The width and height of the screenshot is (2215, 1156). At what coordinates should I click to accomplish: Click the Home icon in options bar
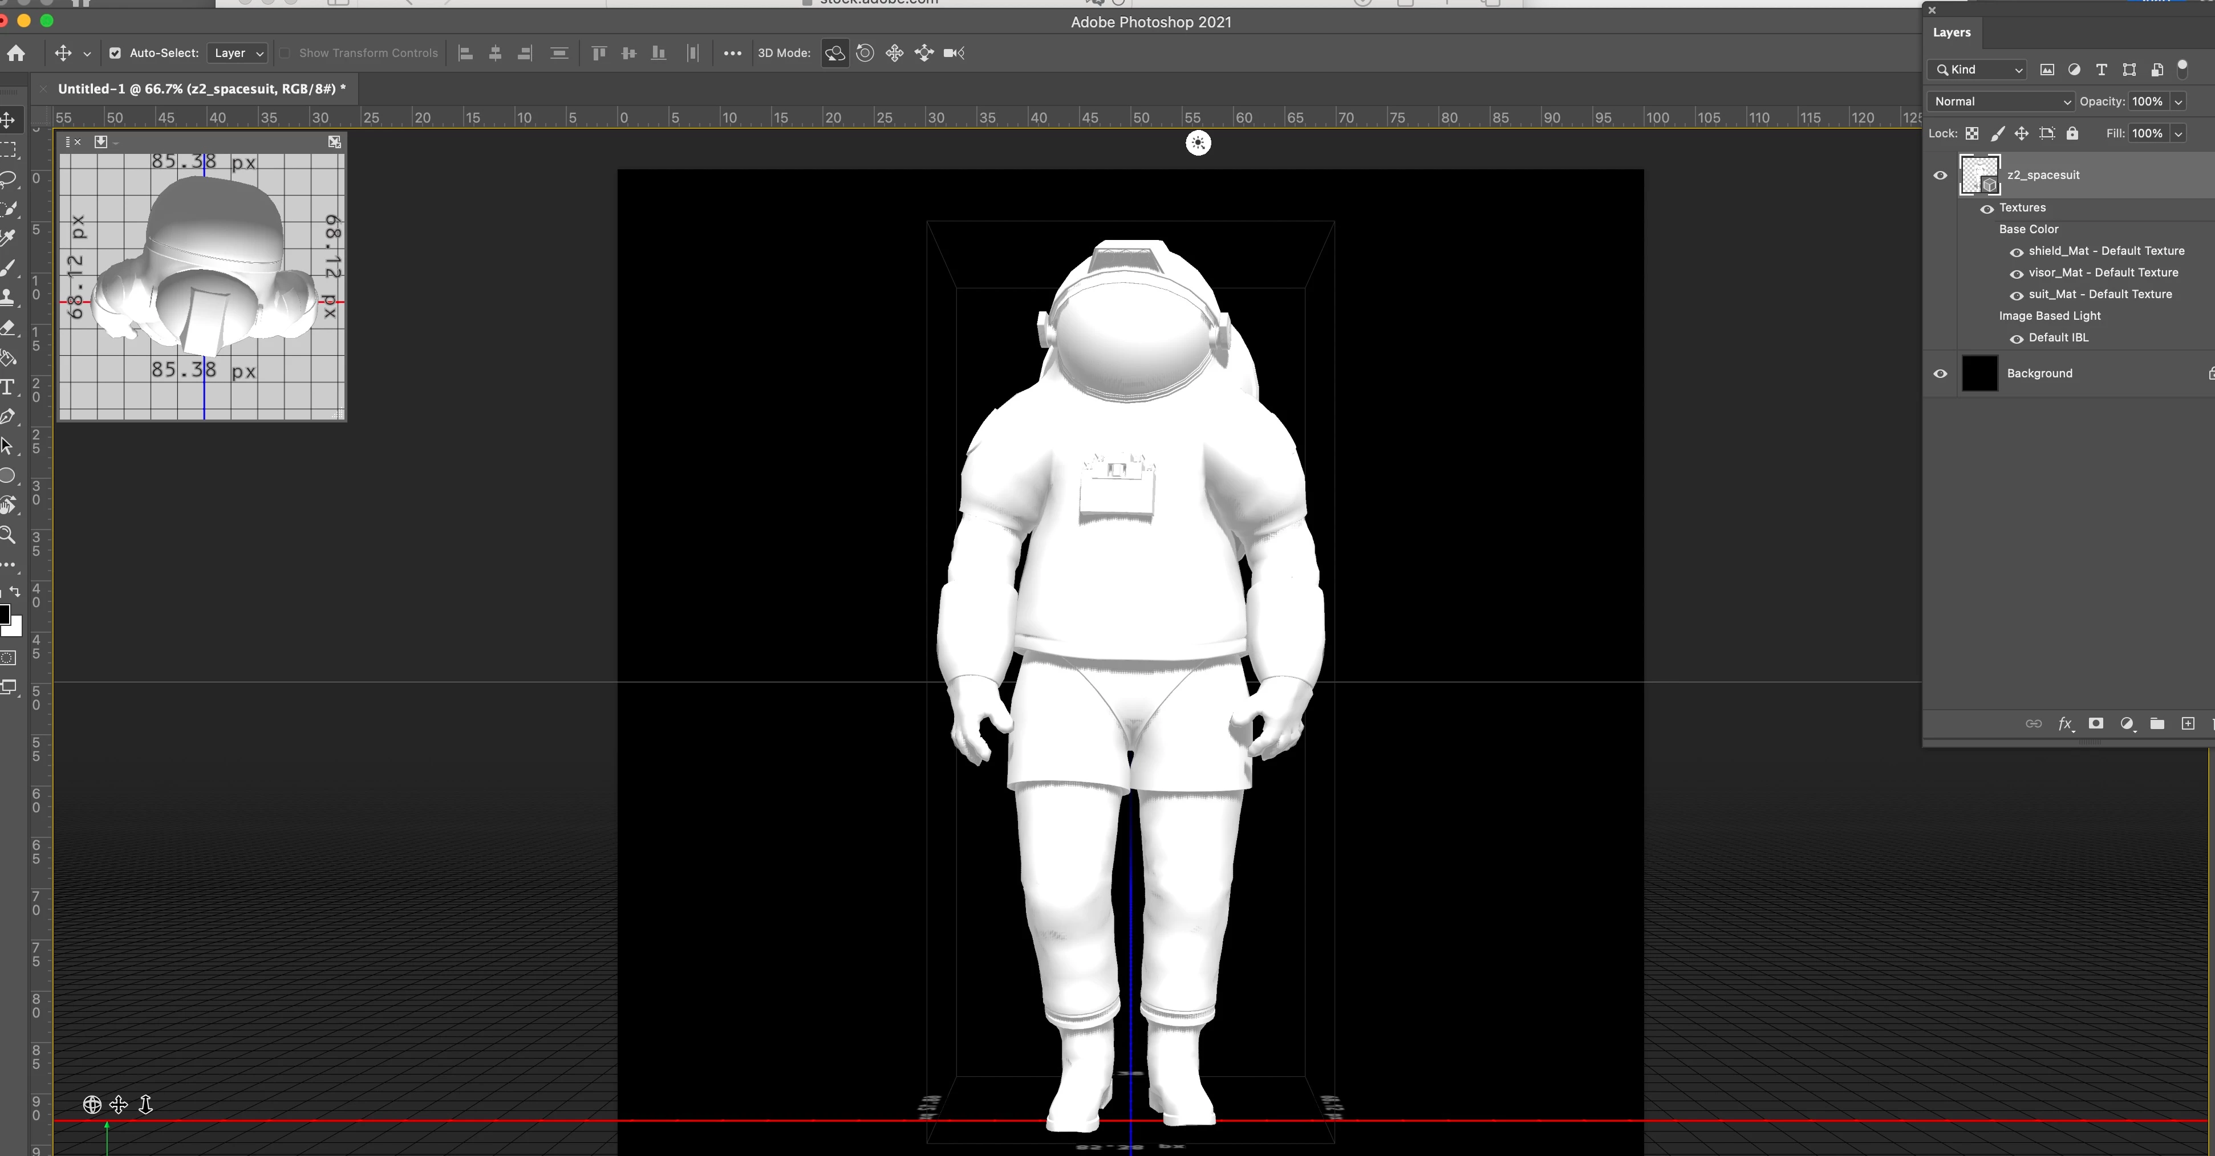15,53
